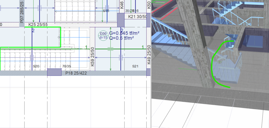The height and width of the screenshot is (128, 269).
Task: Click the 70/35 column dimension text
Action: (66, 66)
